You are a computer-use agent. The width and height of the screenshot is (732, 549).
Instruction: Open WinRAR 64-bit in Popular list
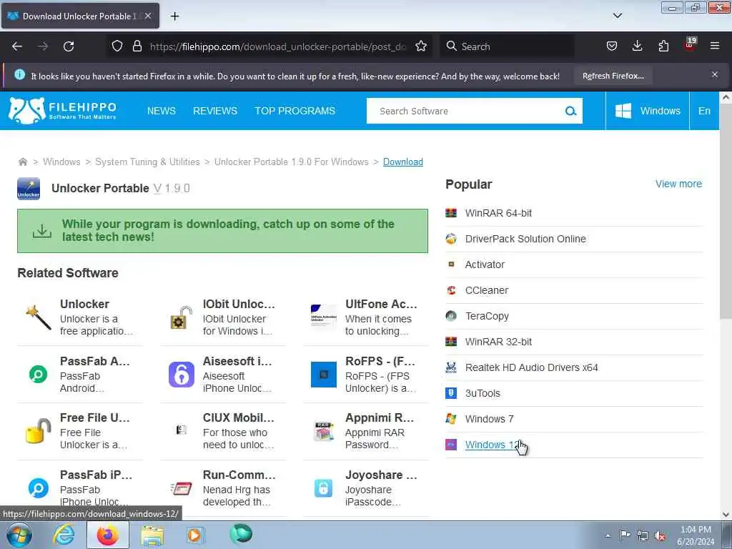click(x=498, y=213)
